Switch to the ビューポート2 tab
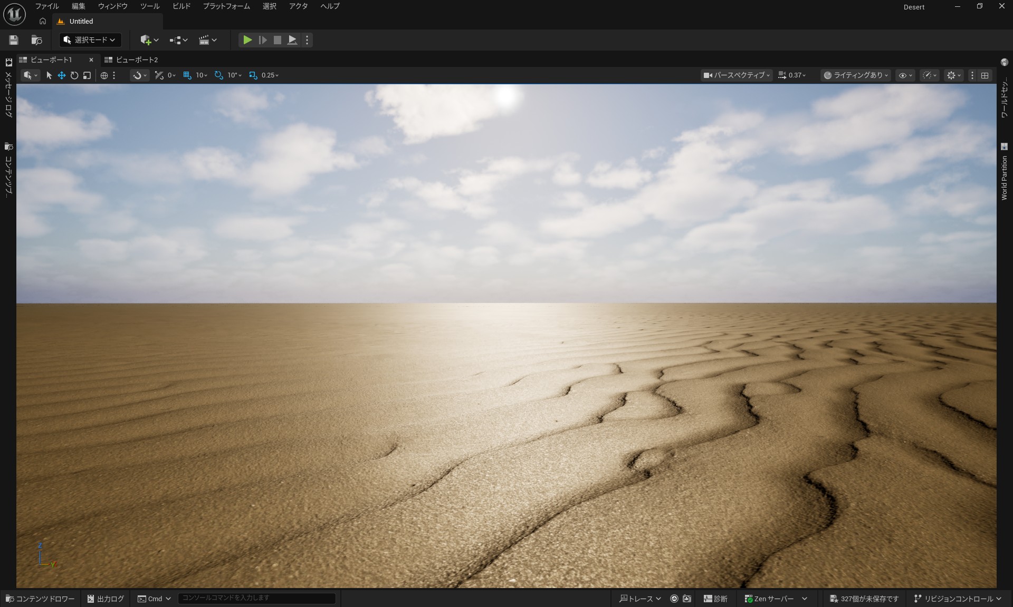1013x607 pixels. coord(137,60)
